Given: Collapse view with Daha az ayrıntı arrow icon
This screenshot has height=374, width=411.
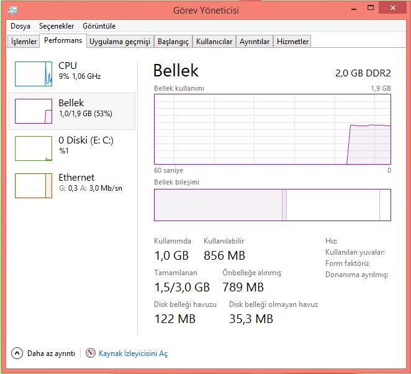Looking at the screenshot, I should [17, 353].
